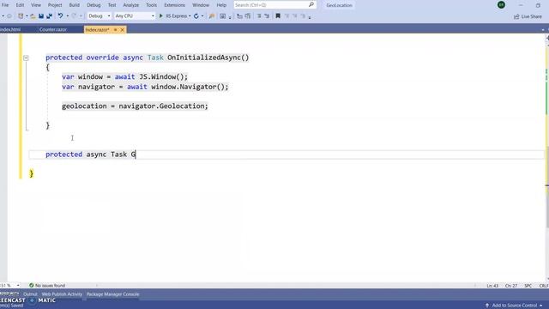
Task: Click the Live Share button
Action: coord(528,16)
